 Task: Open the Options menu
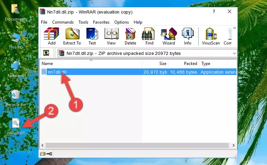(122, 22)
